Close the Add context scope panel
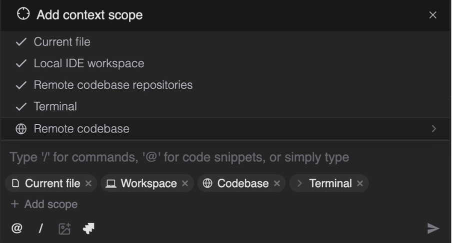This screenshot has width=452, height=243. [432, 15]
